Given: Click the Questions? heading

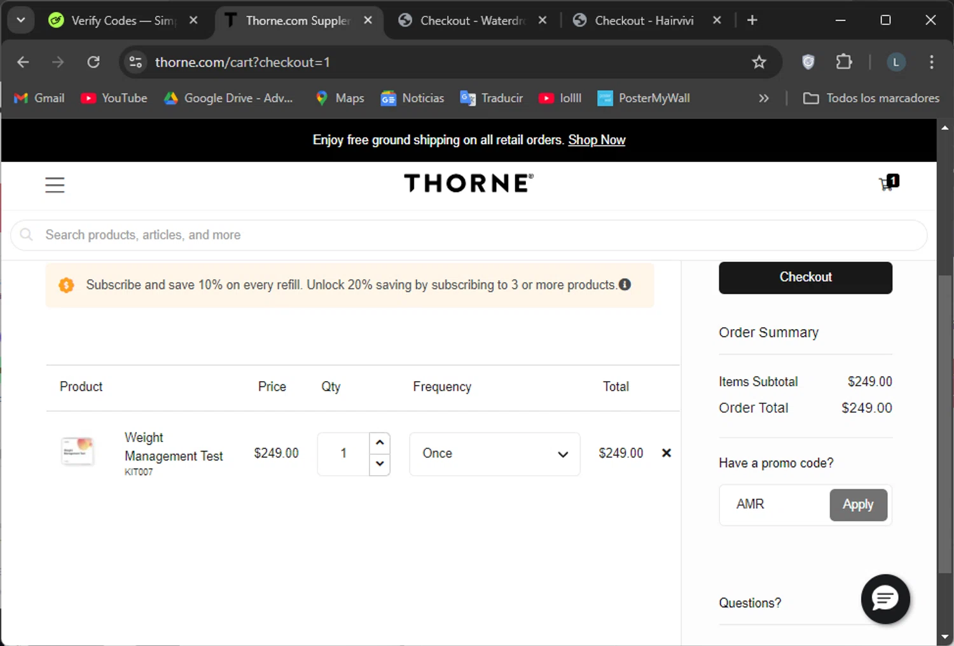Looking at the screenshot, I should coord(750,603).
